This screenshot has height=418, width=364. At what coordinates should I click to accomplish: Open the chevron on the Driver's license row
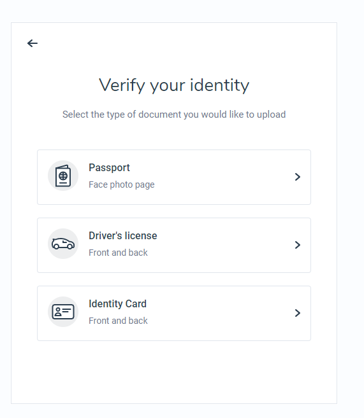(298, 245)
